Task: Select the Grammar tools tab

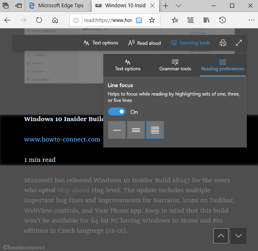Action: coord(175,65)
